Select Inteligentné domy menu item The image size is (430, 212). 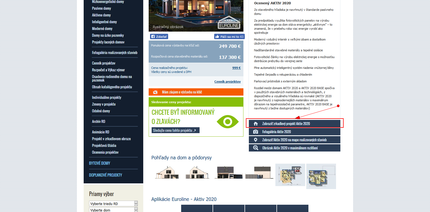point(105,22)
